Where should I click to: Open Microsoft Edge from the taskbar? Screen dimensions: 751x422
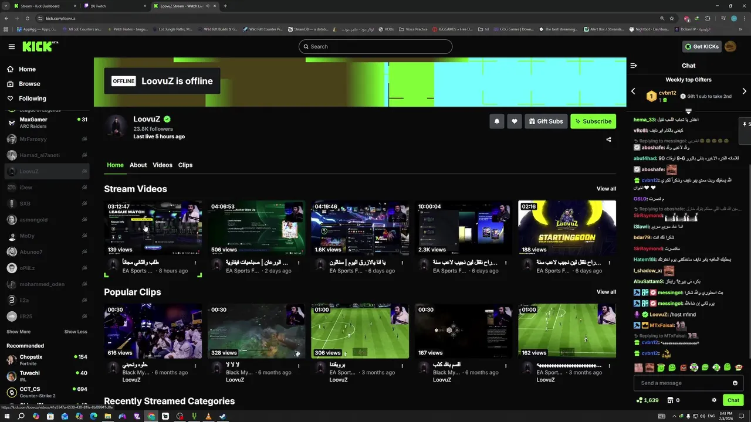[93, 416]
